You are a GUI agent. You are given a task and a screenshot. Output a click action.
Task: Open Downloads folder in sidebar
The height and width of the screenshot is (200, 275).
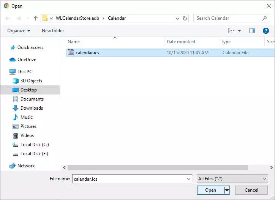coord(32,108)
